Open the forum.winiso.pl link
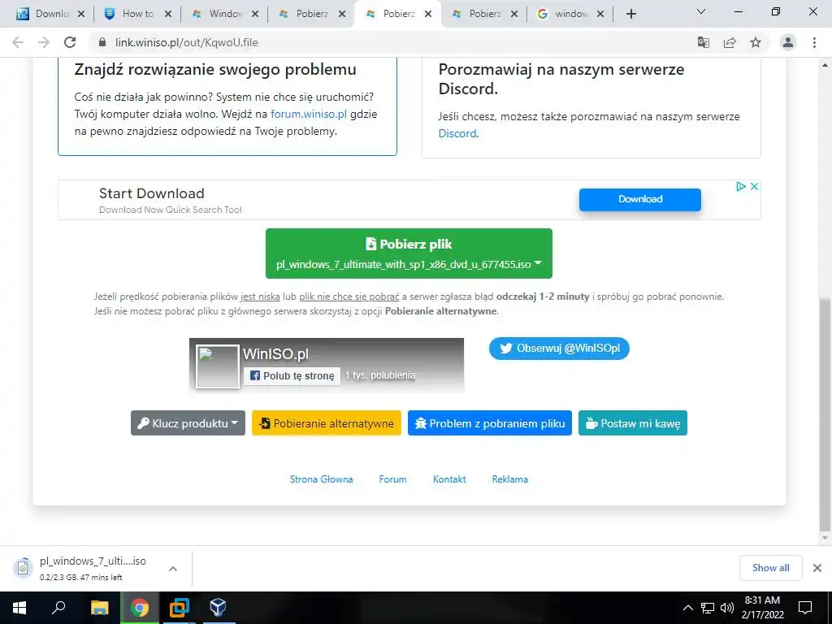The width and height of the screenshot is (832, 624). pos(308,114)
